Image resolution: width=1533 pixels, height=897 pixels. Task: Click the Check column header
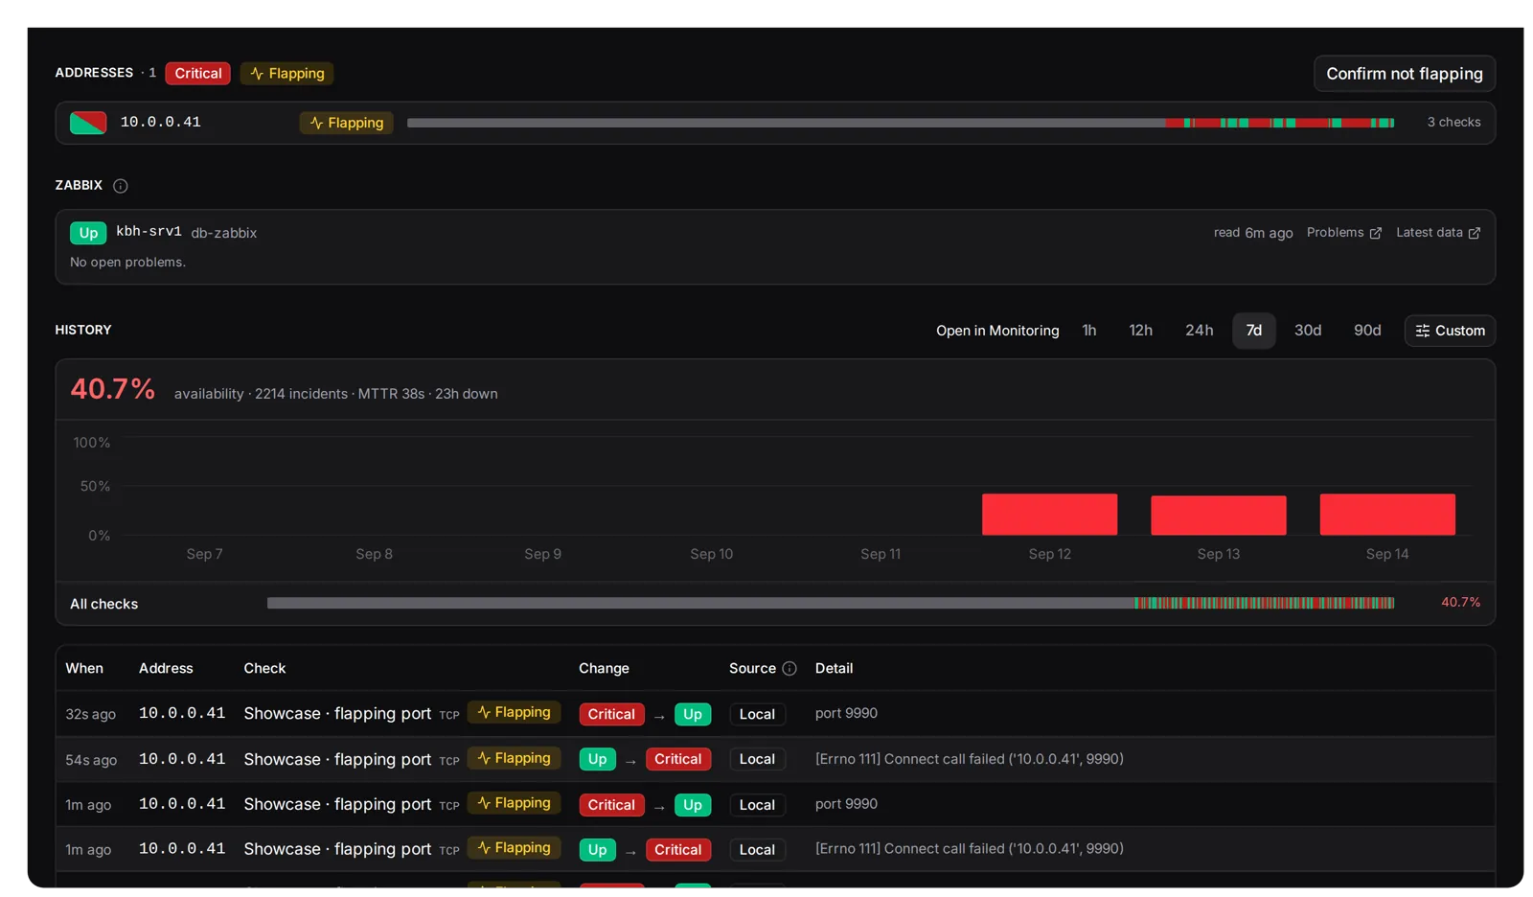tap(264, 669)
